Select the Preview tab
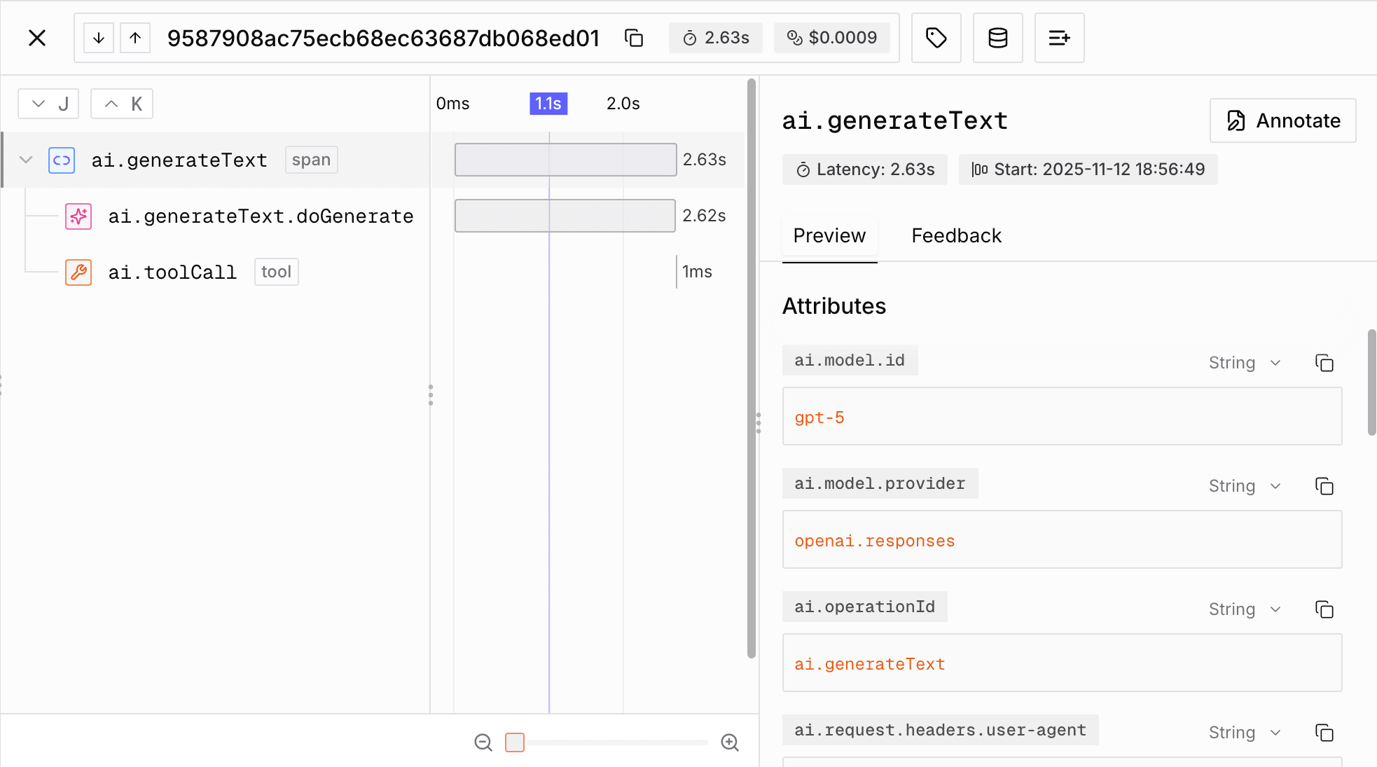Screen dimensions: 1377x767 coord(829,235)
